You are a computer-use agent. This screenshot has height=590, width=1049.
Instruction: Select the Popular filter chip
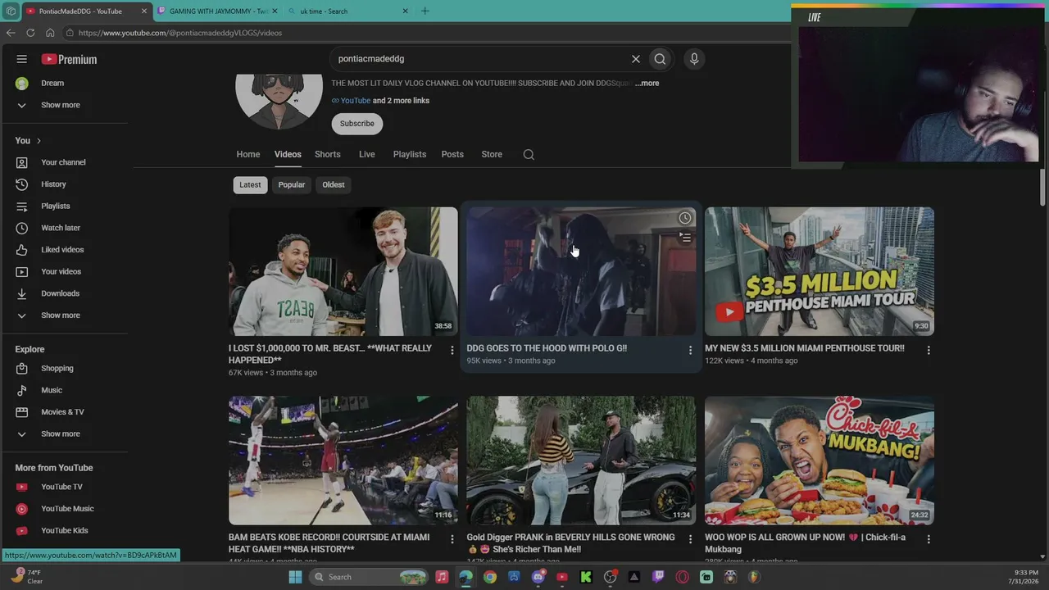[x=292, y=184]
